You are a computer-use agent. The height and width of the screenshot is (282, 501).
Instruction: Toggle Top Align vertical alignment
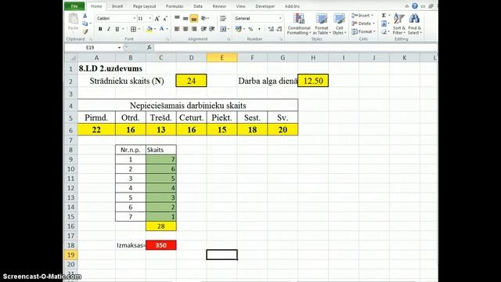(177, 19)
